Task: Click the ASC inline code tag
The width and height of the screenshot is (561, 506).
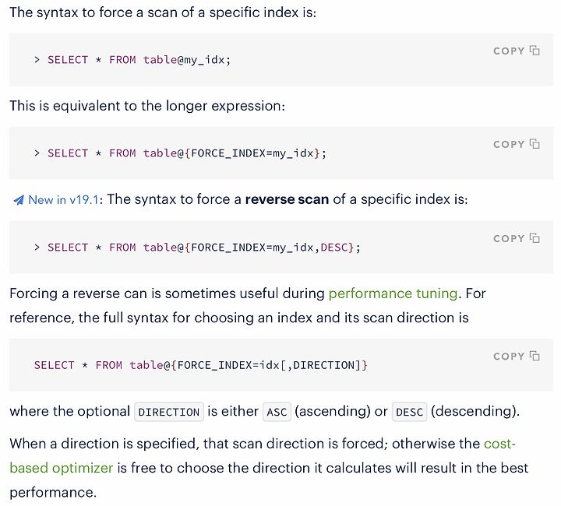Action: (277, 412)
